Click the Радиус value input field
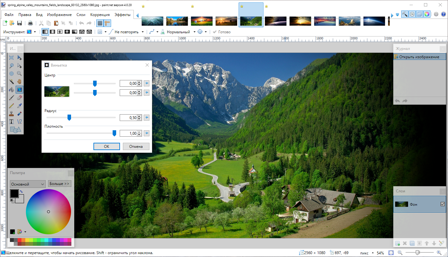448x257 pixels. pos(129,118)
